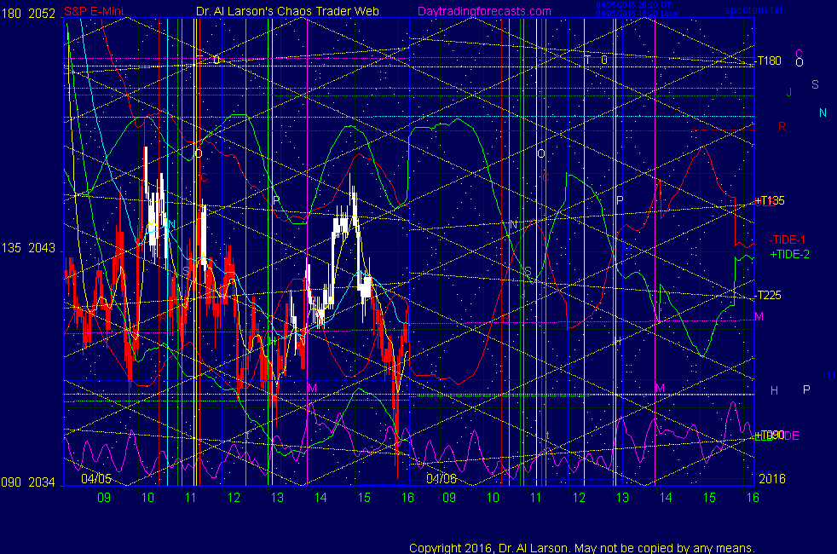Click the yellow '+T090' level label
This screenshot has height=554, width=837.
pyautogui.click(x=770, y=435)
